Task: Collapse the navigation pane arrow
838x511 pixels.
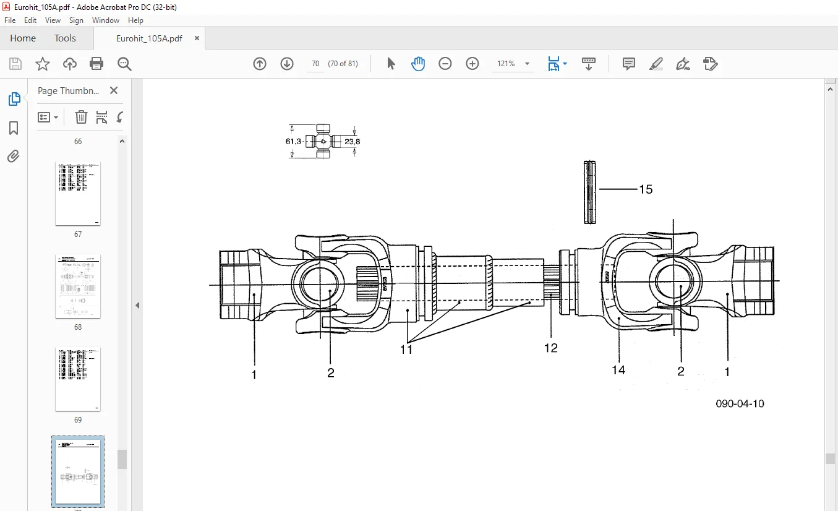Action: (x=137, y=305)
